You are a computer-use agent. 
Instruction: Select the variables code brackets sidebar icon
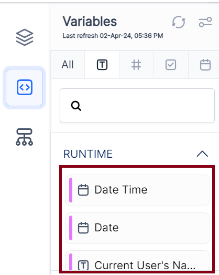[25, 87]
